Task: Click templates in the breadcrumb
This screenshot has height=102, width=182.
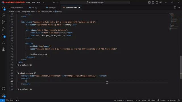Action: click(26, 12)
